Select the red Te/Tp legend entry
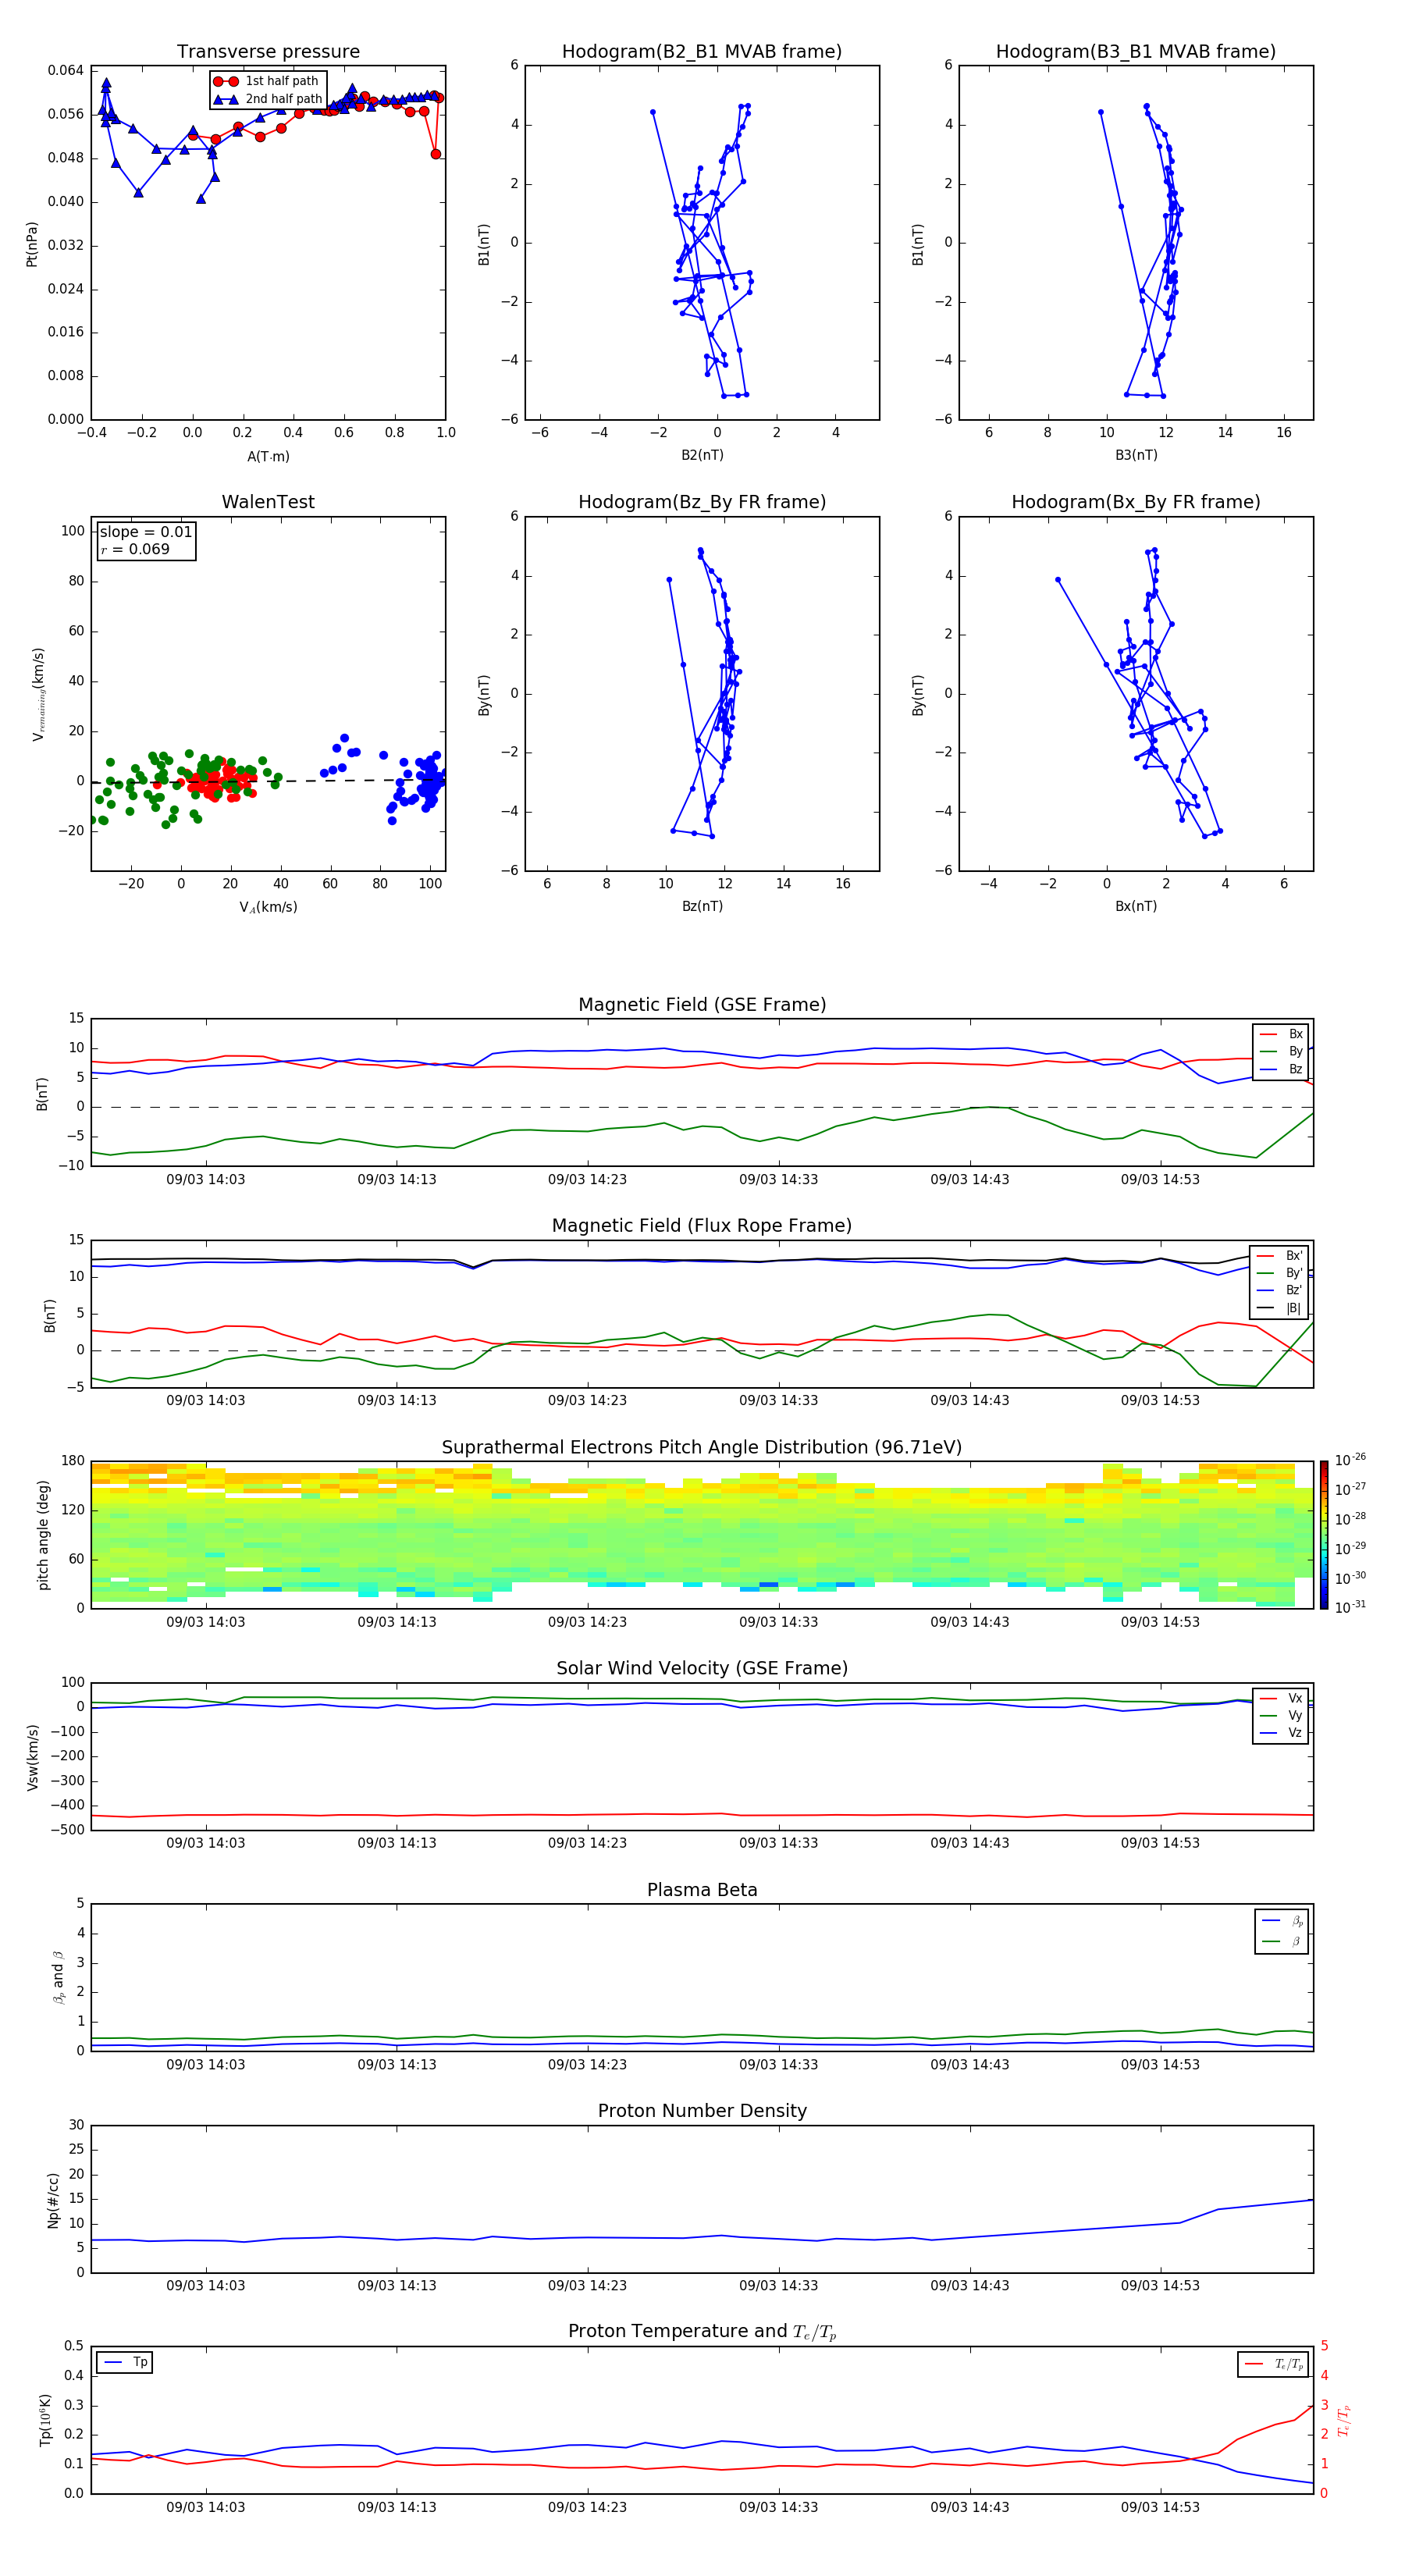 point(1273,2364)
